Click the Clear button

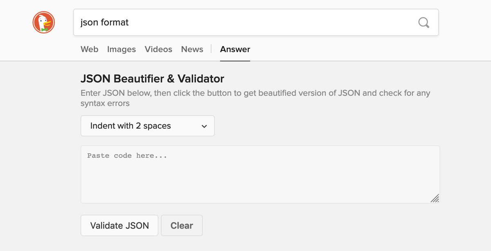click(182, 226)
